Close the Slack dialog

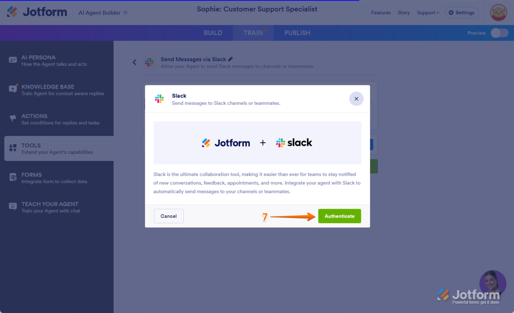tap(356, 99)
